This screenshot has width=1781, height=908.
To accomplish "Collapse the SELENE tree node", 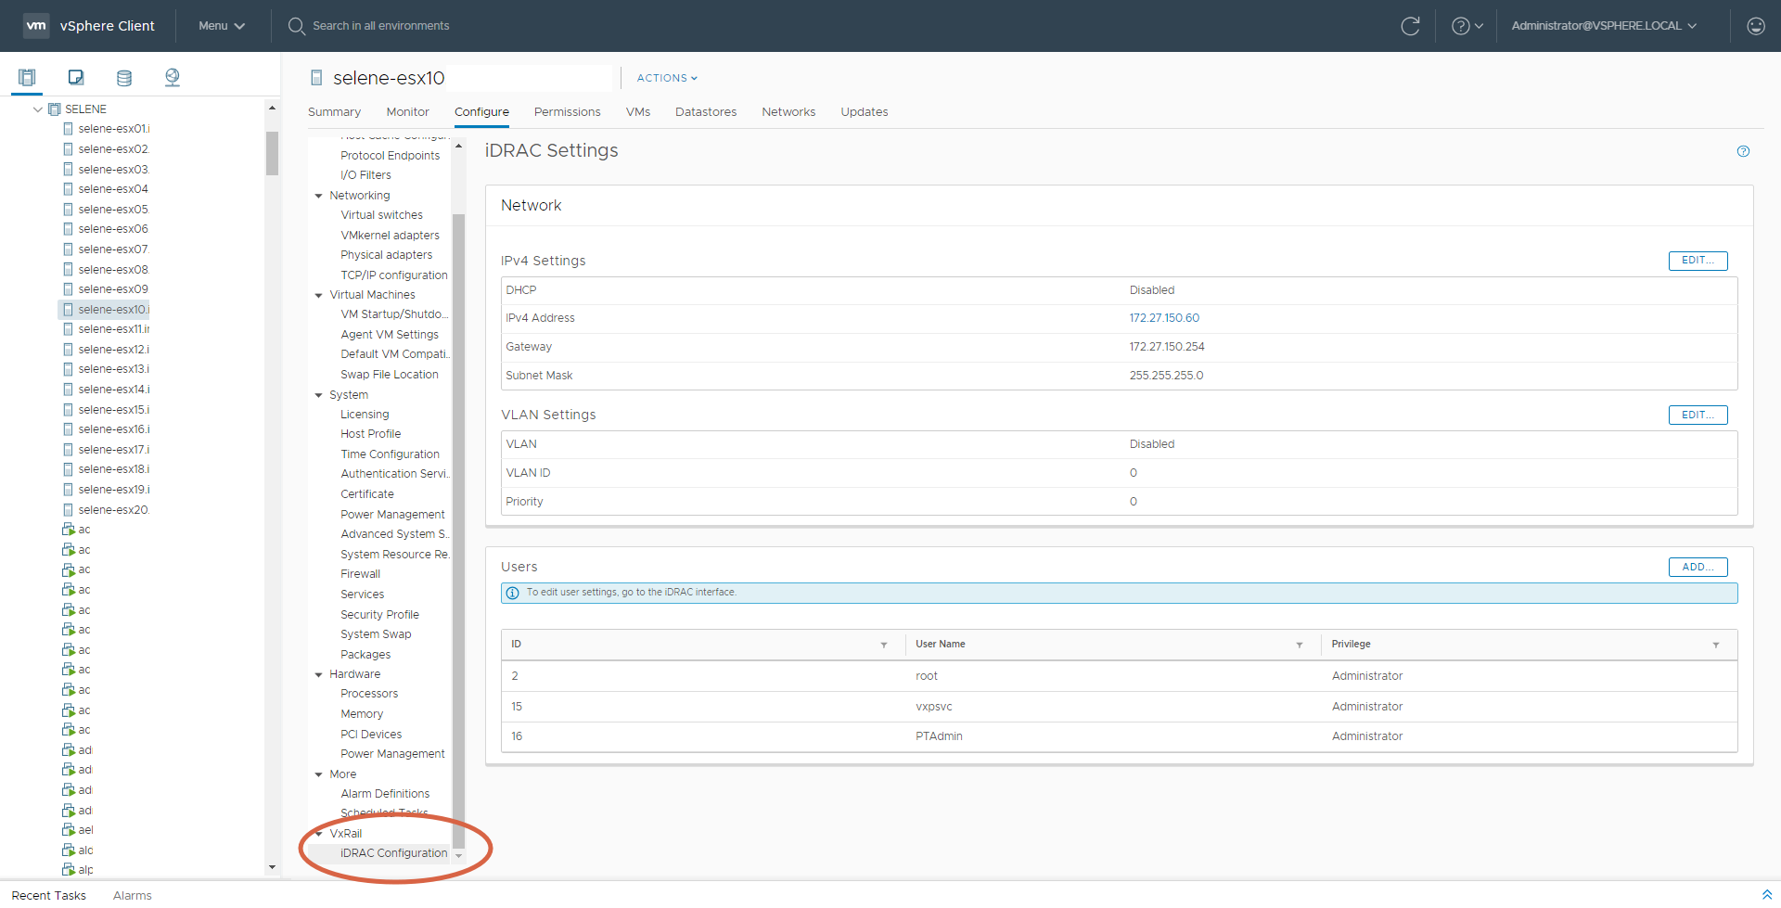I will tap(38, 109).
